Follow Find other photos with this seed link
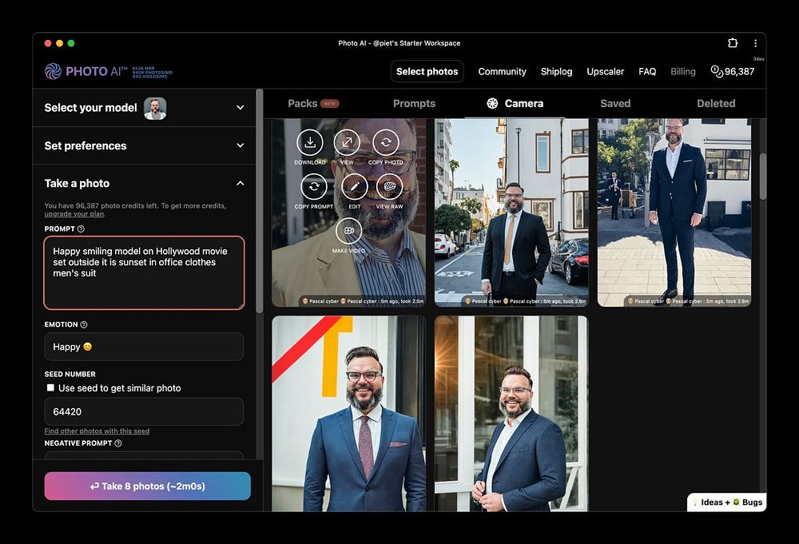799x544 pixels. click(97, 431)
